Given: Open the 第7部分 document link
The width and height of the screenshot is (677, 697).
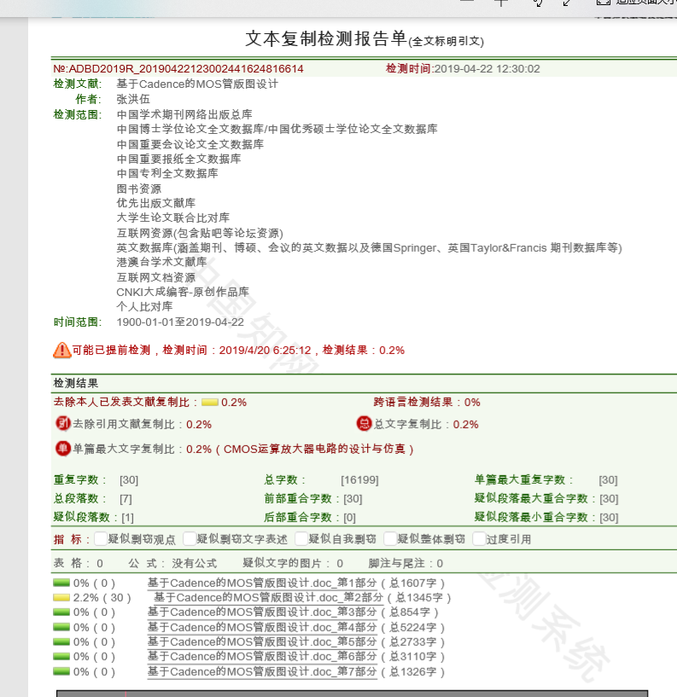Looking at the screenshot, I should coord(262,671).
